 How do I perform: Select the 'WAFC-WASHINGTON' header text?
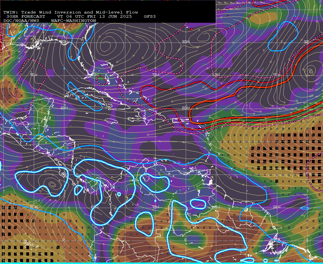pos(74,21)
